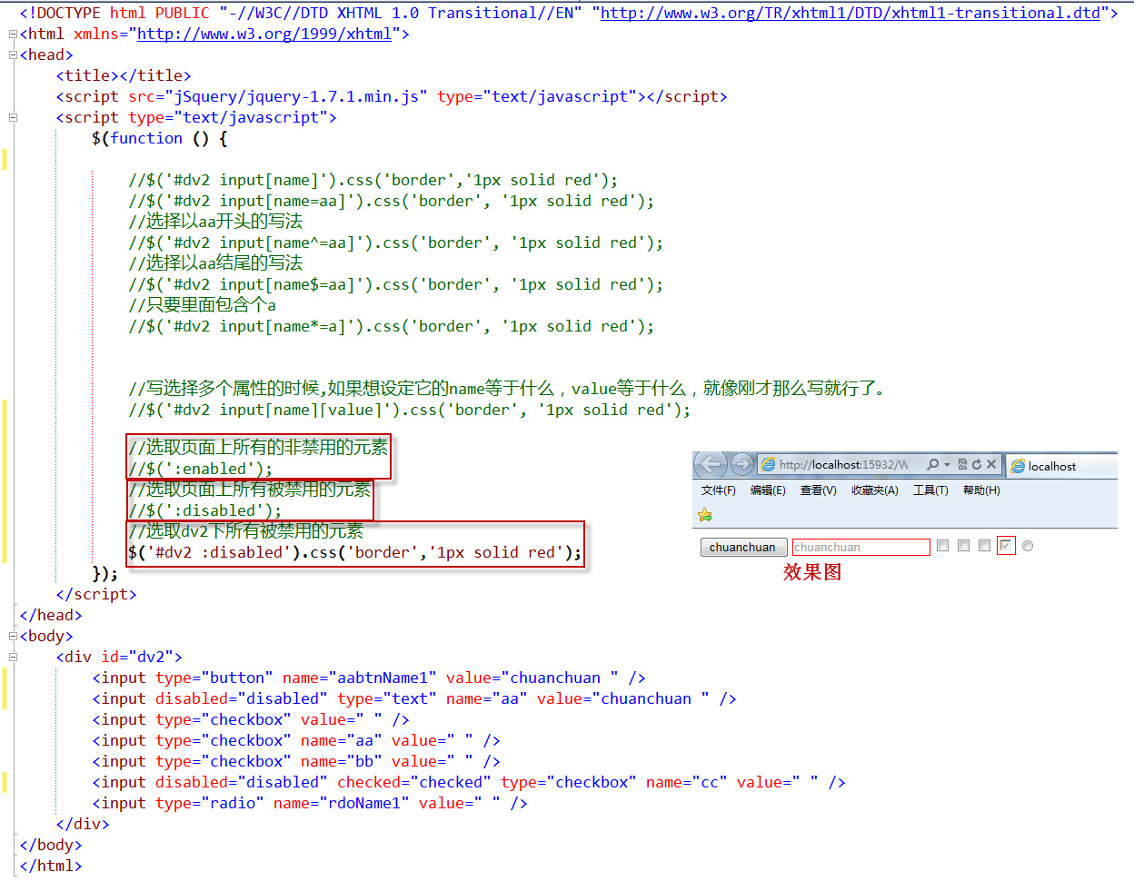1134x881 pixels.
Task: Click the compatibility view icon in the address bar
Action: click(x=963, y=464)
